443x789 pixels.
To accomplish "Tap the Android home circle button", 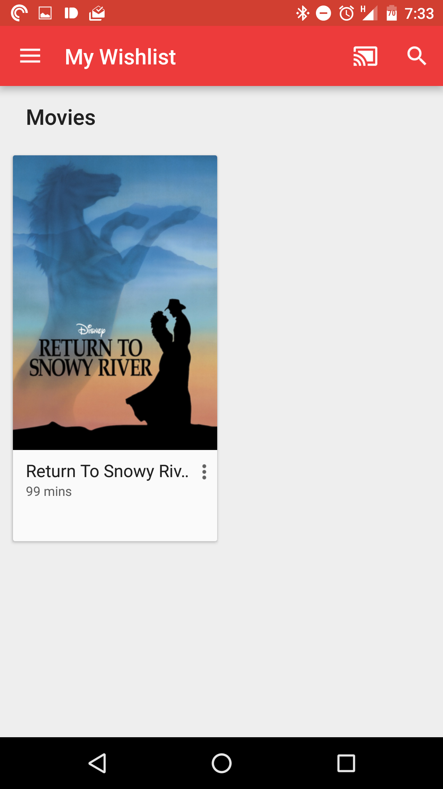I will pyautogui.click(x=221, y=763).
